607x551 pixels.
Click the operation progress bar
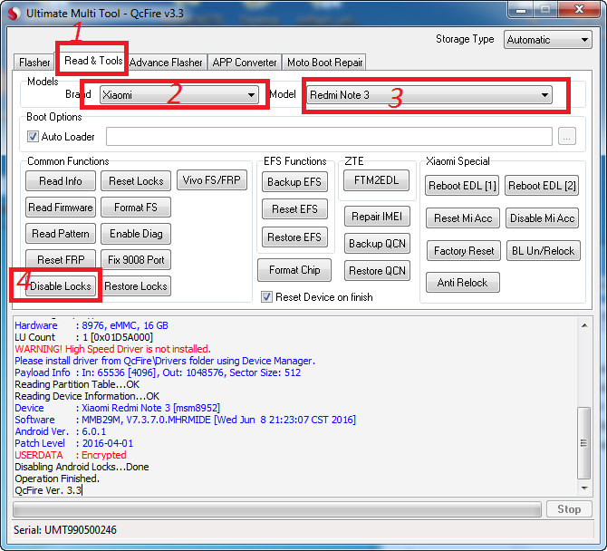point(277,509)
